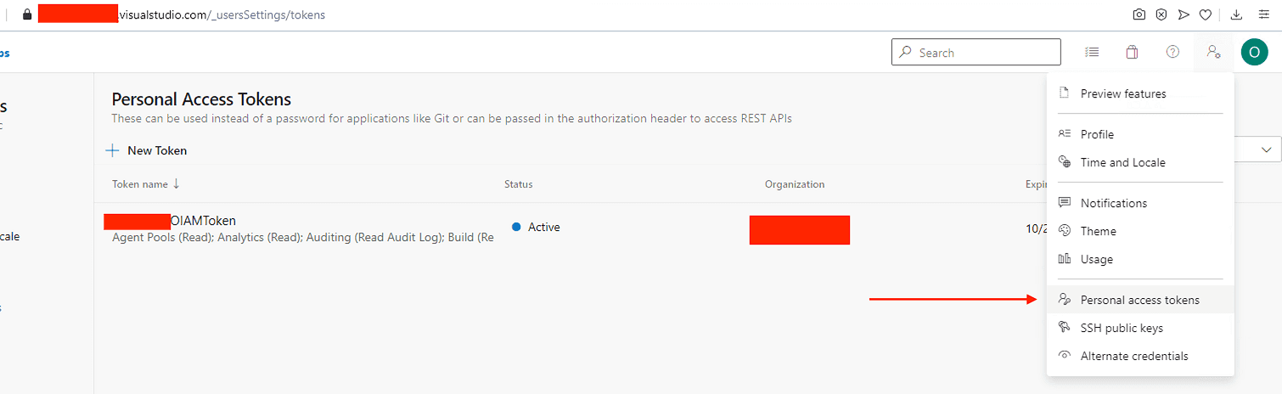1282x394 pixels.
Task: Click into the Search box
Action: click(985, 53)
